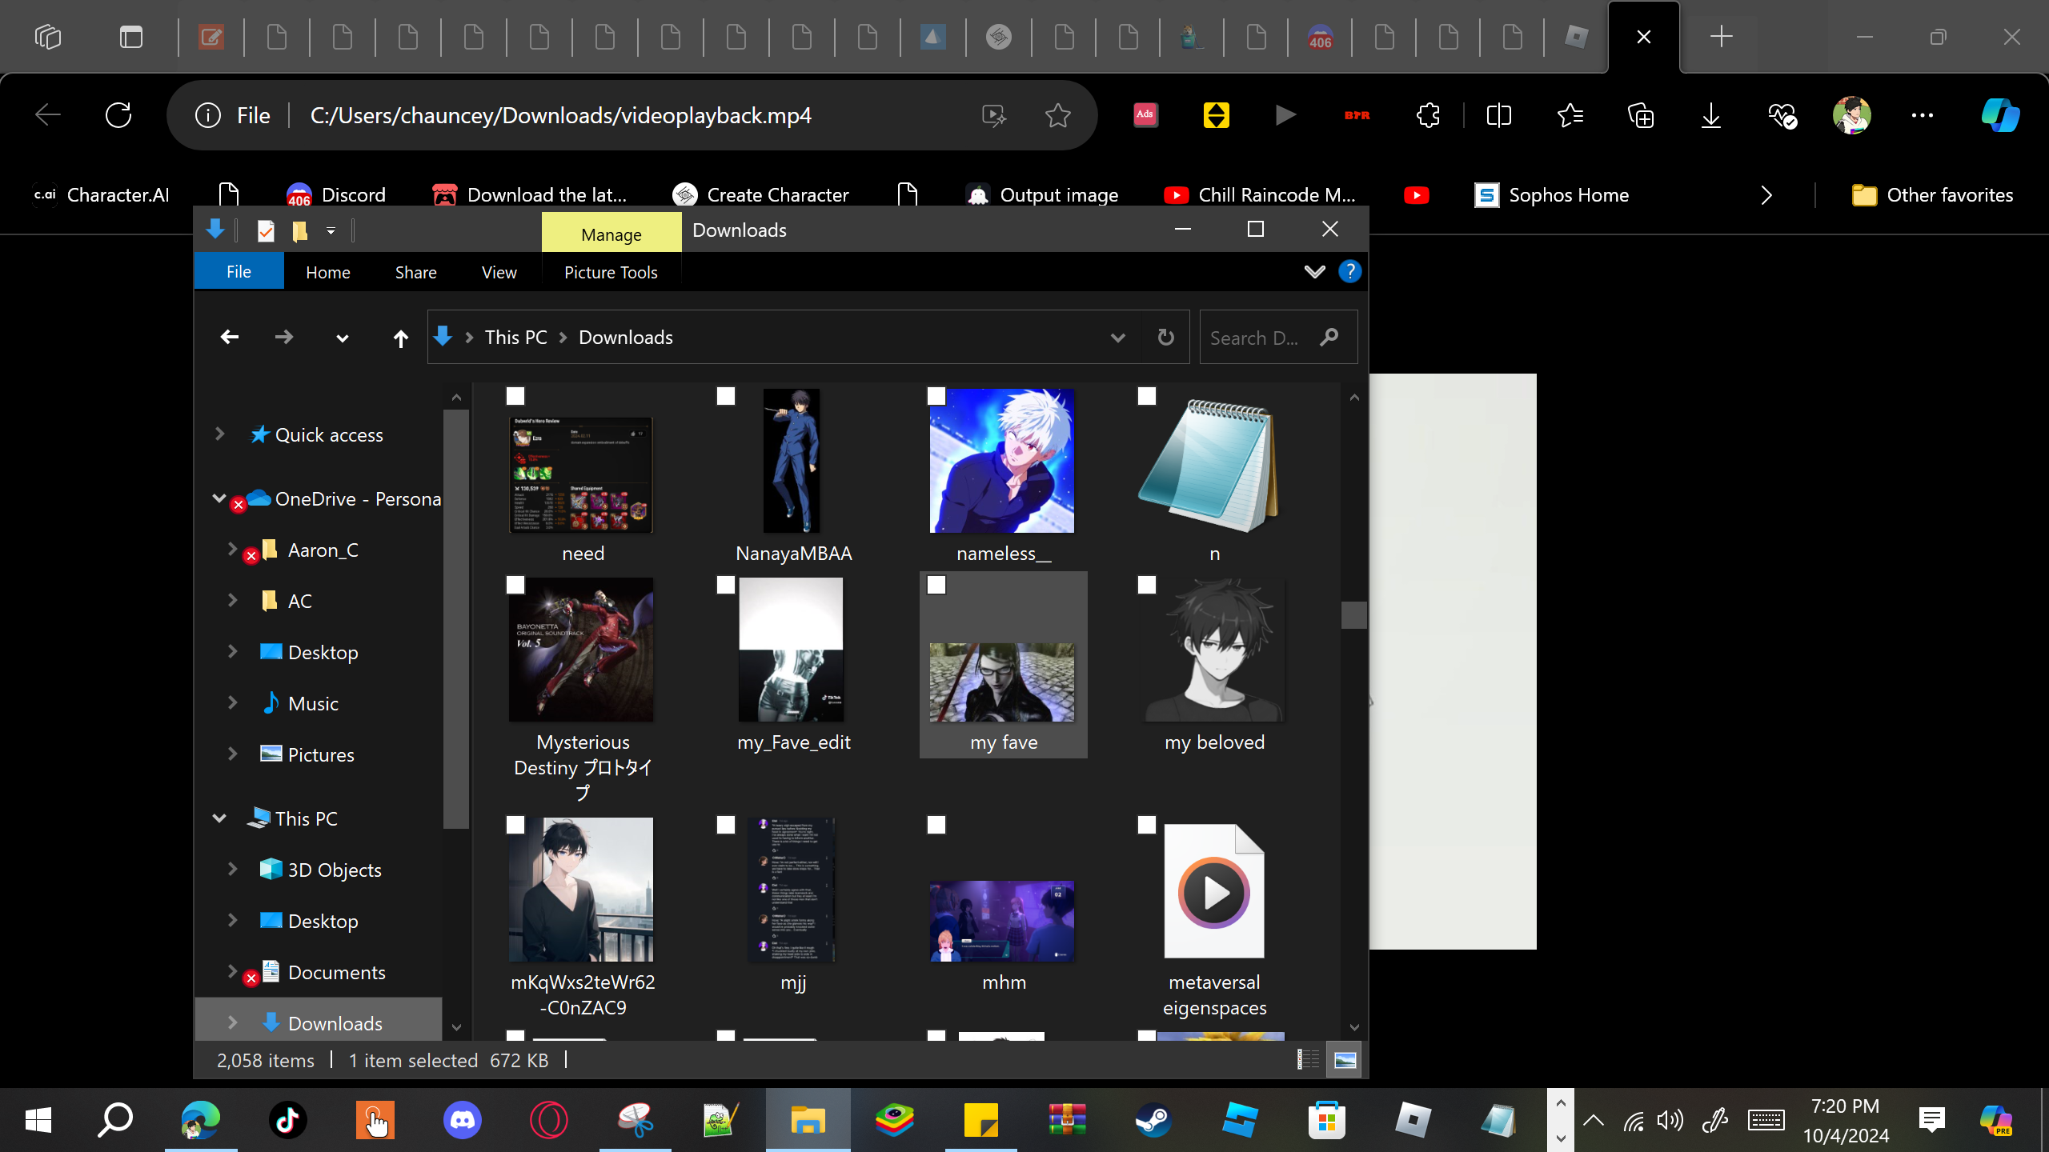
Task: Click the Search Downloads field
Action: coord(1278,338)
